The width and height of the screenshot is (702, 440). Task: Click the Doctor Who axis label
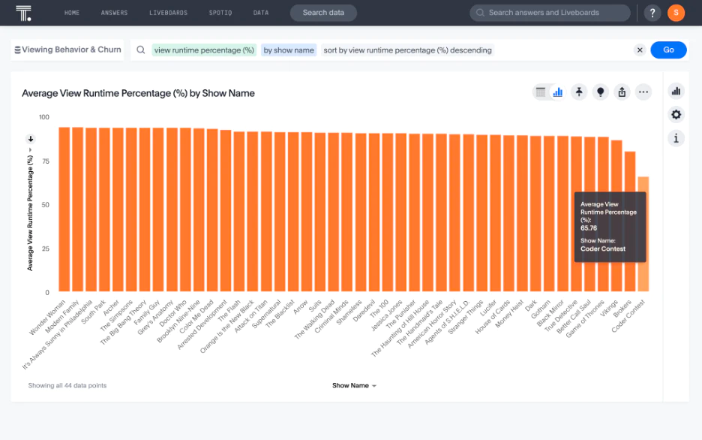(172, 314)
